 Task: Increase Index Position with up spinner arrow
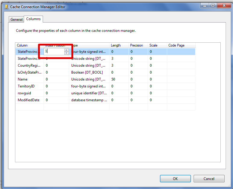66,50
